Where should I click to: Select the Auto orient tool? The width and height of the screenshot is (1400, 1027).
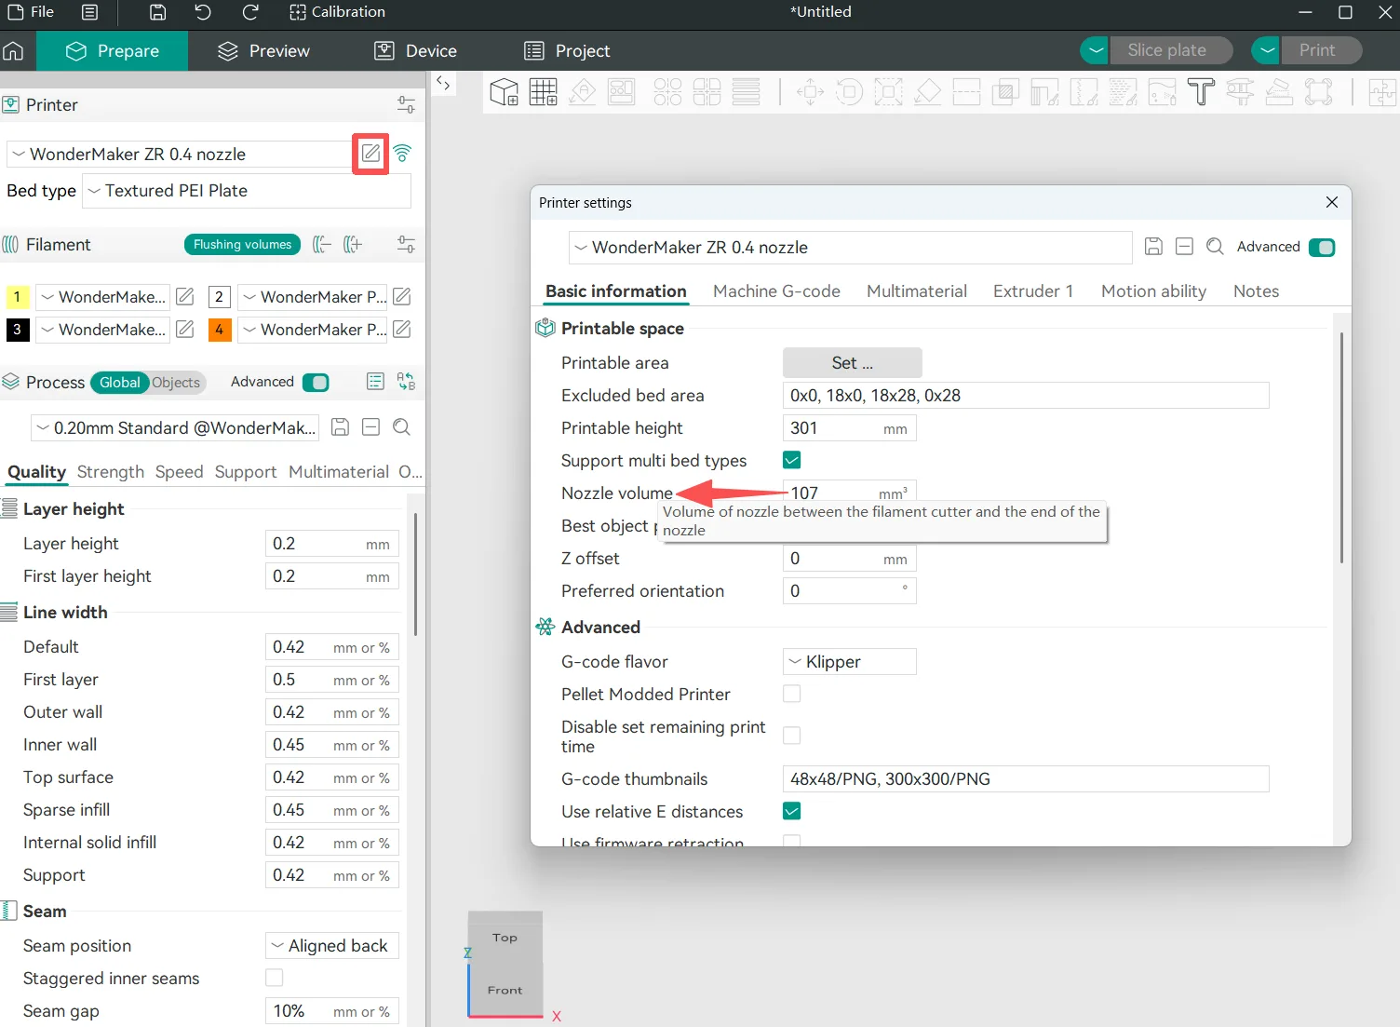[583, 92]
